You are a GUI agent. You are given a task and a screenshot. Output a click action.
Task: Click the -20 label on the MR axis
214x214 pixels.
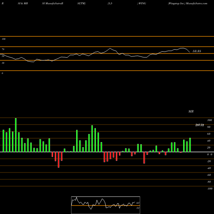[x=209, y=161]
